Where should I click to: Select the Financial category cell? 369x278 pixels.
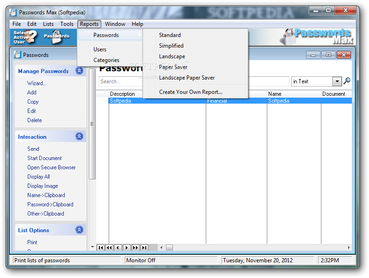pyautogui.click(x=236, y=101)
